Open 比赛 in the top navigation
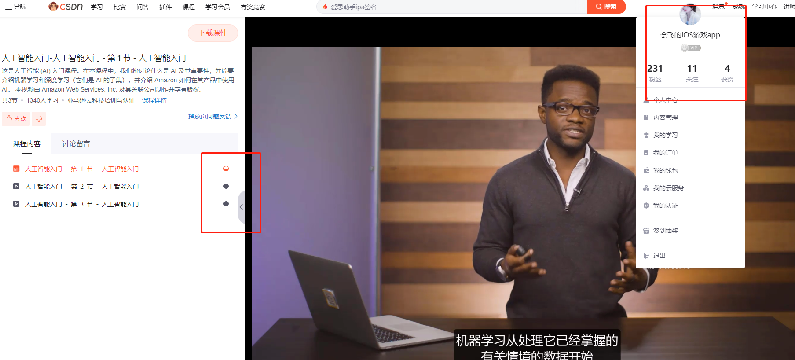This screenshot has width=795, height=360. click(120, 7)
